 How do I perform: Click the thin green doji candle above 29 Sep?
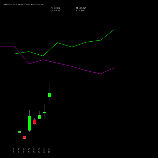click(45, 112)
